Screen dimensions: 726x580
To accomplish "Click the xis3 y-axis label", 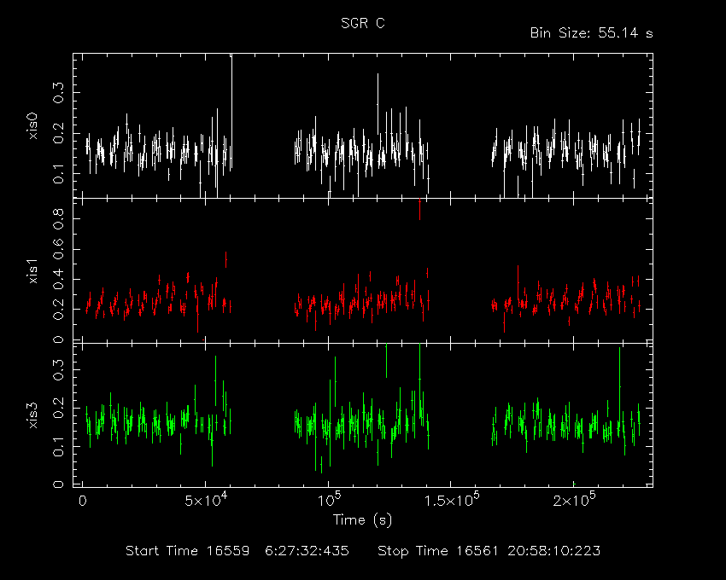I will tap(33, 415).
